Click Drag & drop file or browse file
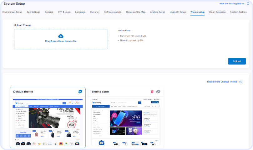Image resolution: width=253 pixels, height=150 pixels. (61, 41)
